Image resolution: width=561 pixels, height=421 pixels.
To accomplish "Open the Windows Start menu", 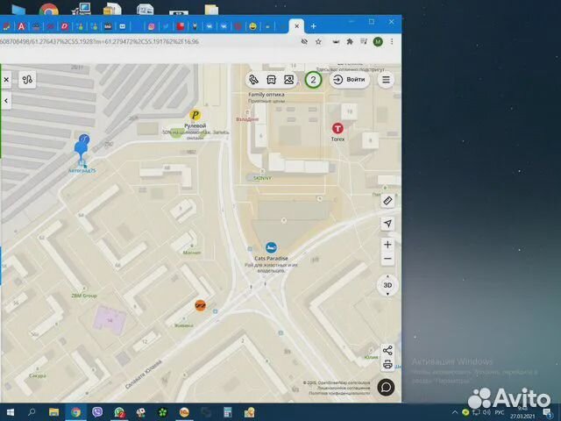I will [11, 411].
